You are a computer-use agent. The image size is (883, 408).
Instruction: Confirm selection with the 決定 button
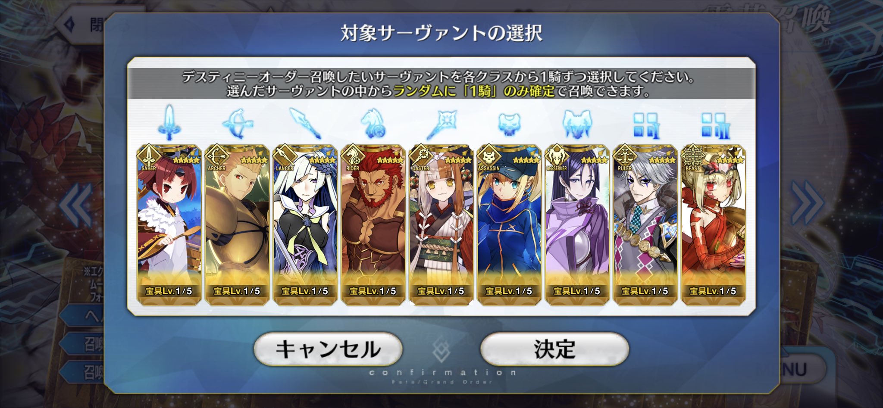(x=554, y=349)
